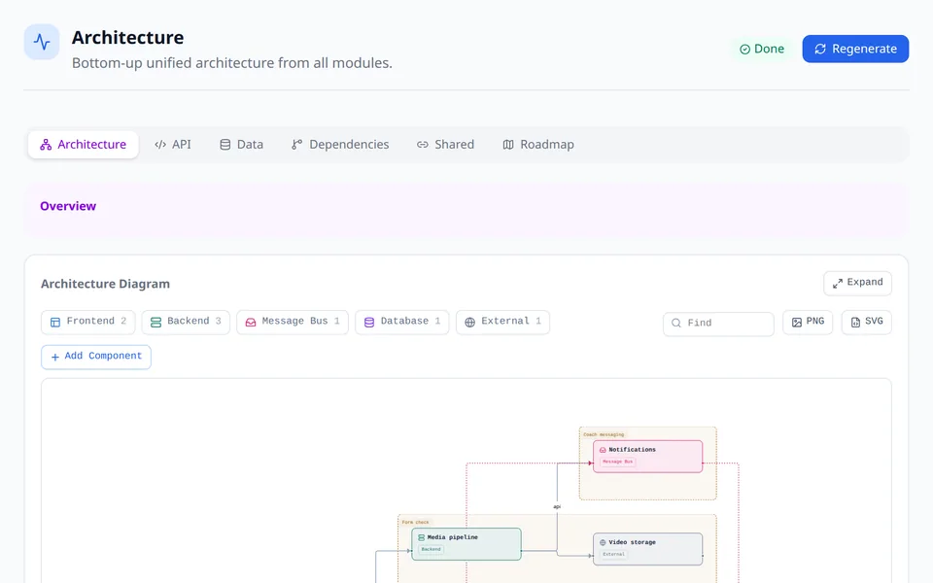Click the Overview section heading
Viewport: 933px width, 583px height.
tap(68, 206)
